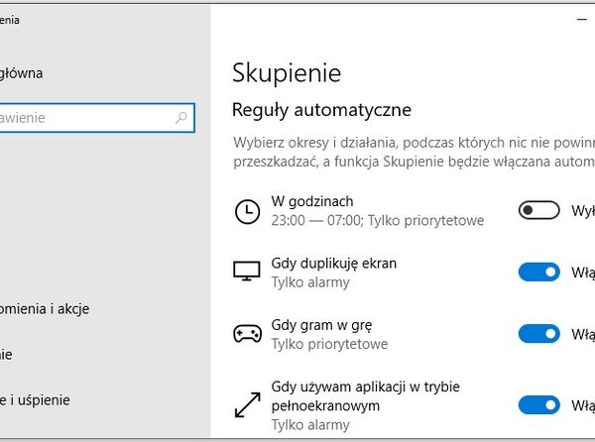Image resolution: width=595 pixels, height=442 pixels.
Task: Select Zasilanie i uśpienie in the sidebar
Action: pyautogui.click(x=49, y=400)
